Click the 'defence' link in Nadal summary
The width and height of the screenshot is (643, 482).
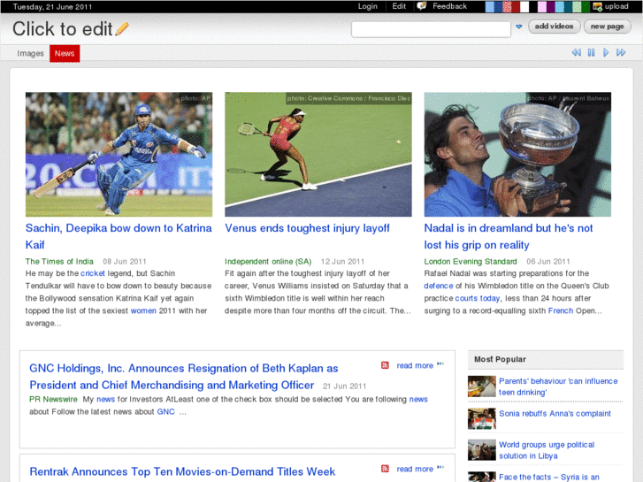pyautogui.click(x=439, y=286)
